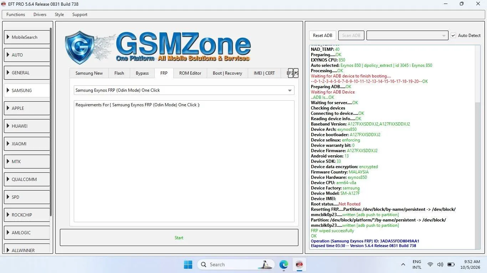Open the Drivers menu
Viewport: 487px width, 273px height.
[40, 15]
